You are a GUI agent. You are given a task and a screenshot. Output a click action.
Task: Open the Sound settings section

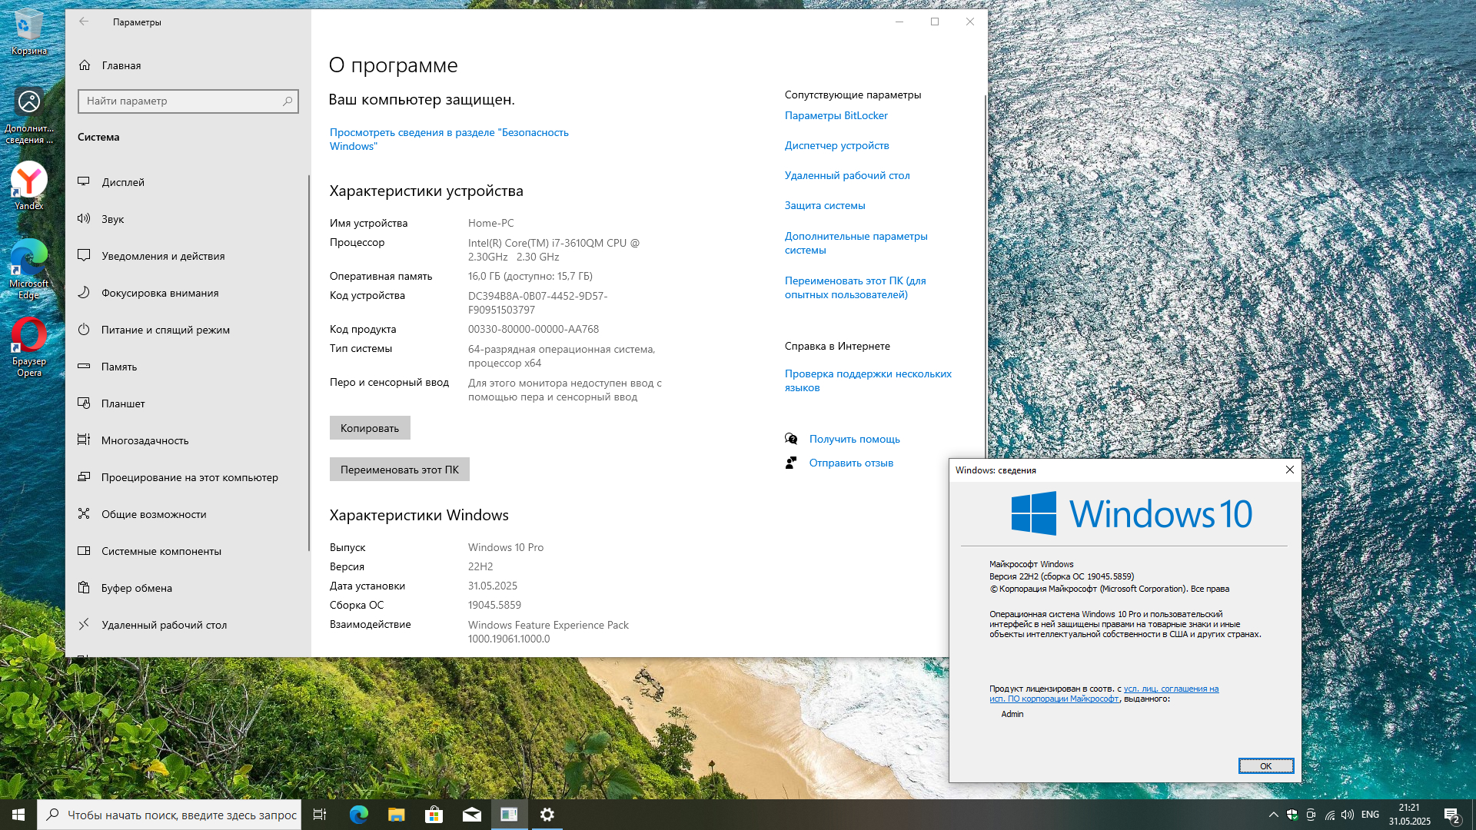point(112,219)
